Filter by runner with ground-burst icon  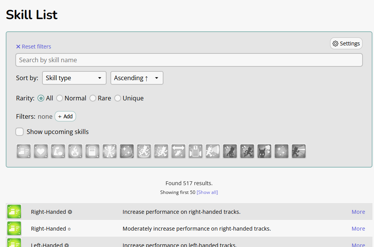point(144,151)
